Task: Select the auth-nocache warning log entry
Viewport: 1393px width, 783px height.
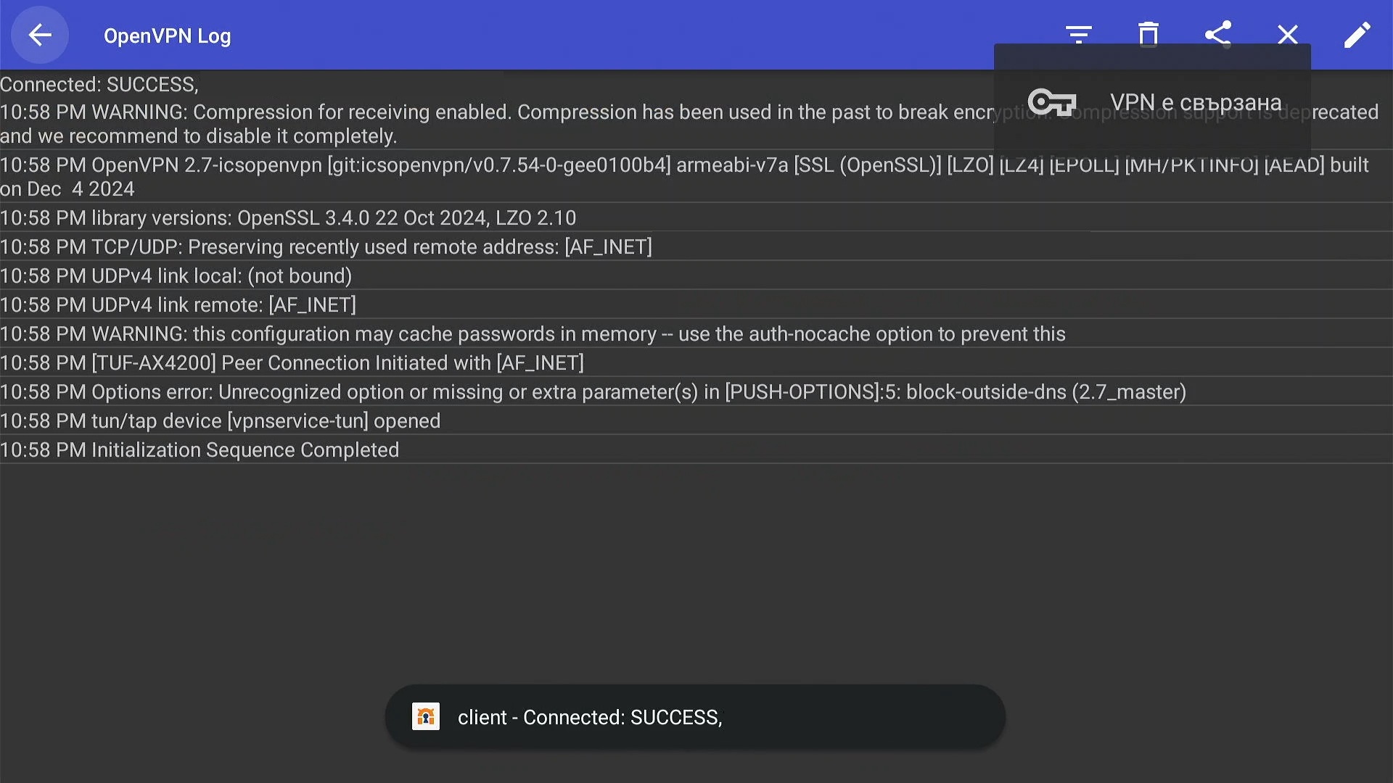Action: [696, 333]
